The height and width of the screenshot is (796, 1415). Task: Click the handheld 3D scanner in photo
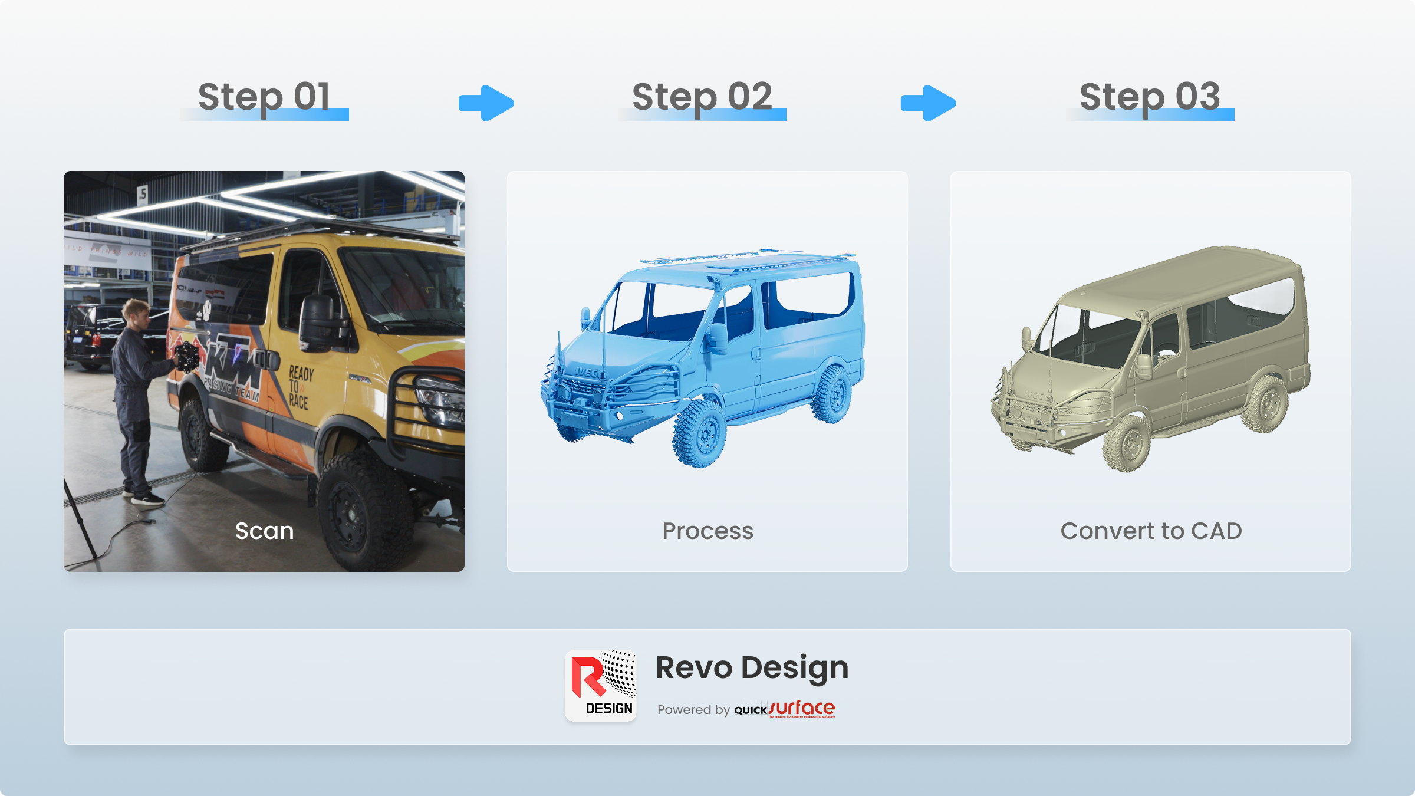187,356
